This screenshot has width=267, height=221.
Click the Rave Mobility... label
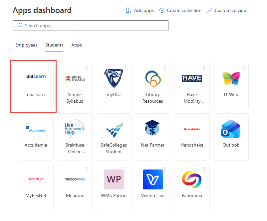pyautogui.click(x=194, y=98)
